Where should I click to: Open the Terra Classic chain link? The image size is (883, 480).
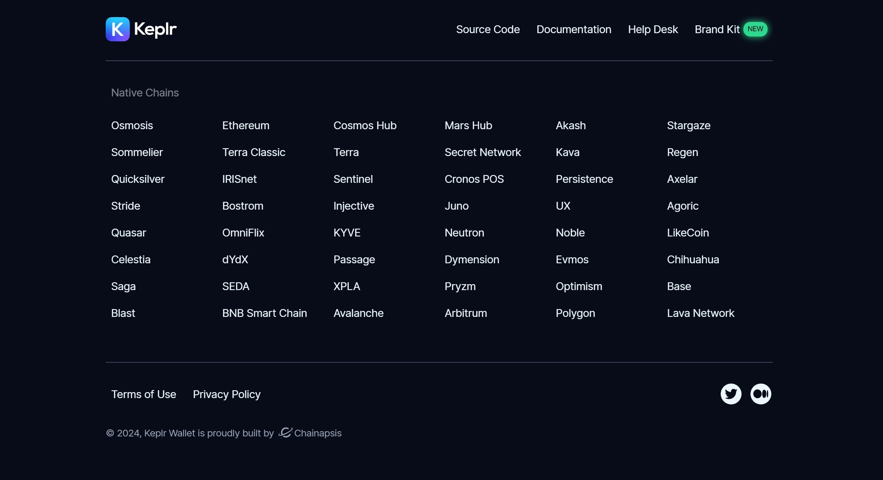click(x=254, y=152)
